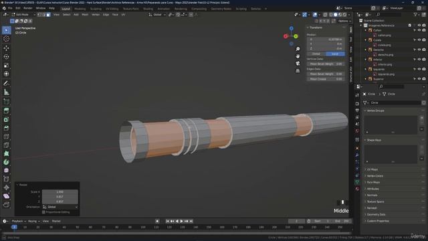Toggle X-ray display in header
Image resolution: width=428 pixels, height=241 pixels.
[325, 15]
